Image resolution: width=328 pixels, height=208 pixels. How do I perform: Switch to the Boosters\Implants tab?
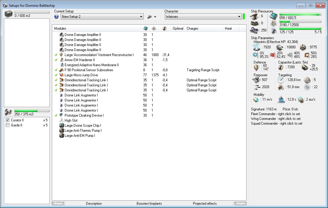click(149, 203)
